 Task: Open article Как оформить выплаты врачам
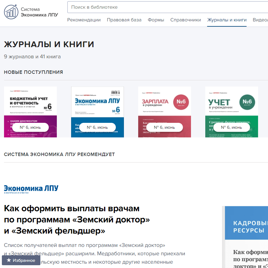pos(77,220)
